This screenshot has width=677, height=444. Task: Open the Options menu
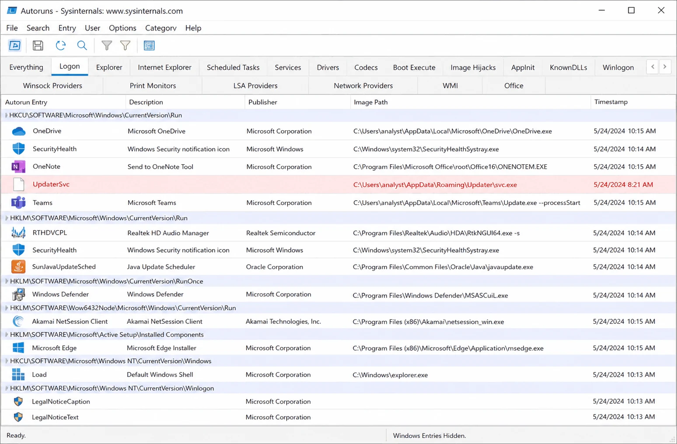pos(122,28)
